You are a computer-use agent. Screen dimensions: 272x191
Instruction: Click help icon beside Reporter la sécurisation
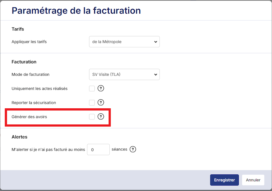(101, 103)
